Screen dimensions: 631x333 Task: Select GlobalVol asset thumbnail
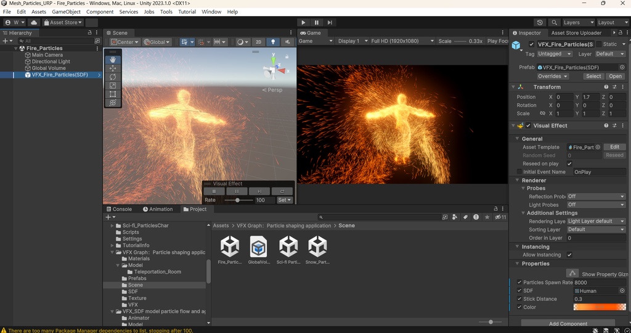[258, 250]
